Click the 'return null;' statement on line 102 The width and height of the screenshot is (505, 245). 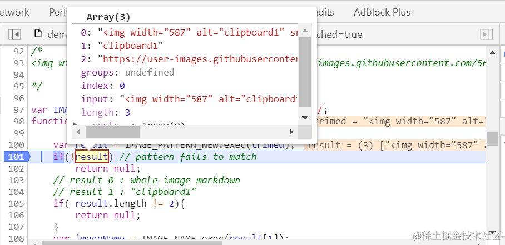coord(108,168)
